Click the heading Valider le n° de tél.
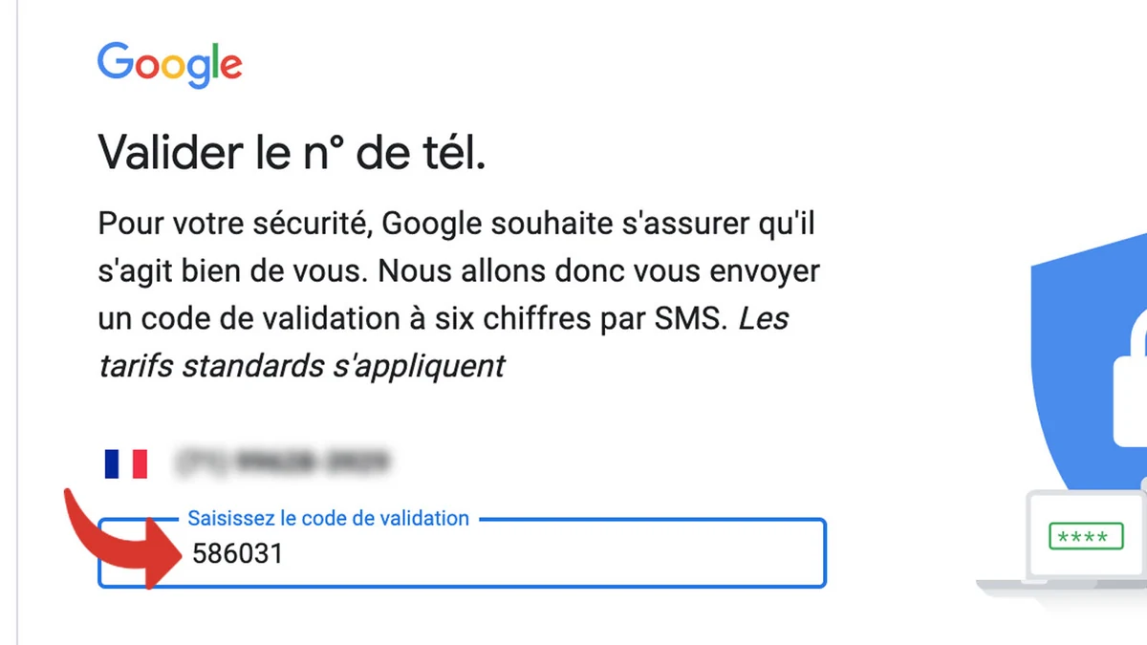The image size is (1147, 645). coord(296,151)
